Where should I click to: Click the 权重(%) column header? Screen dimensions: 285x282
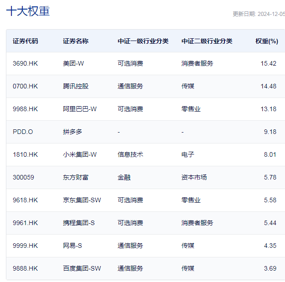(266, 41)
